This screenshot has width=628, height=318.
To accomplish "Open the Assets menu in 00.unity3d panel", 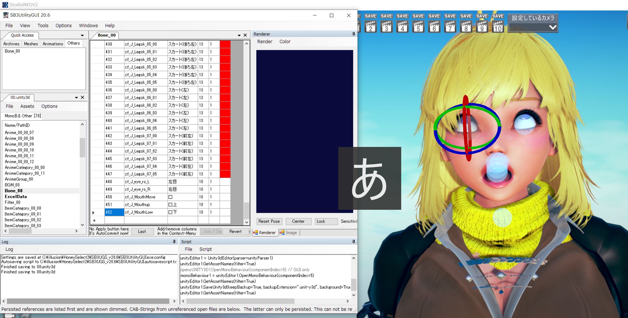I will pos(27,106).
